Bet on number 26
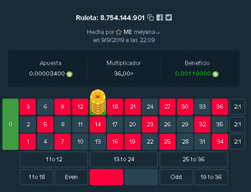Screen dimensions: 251x192 168,125
